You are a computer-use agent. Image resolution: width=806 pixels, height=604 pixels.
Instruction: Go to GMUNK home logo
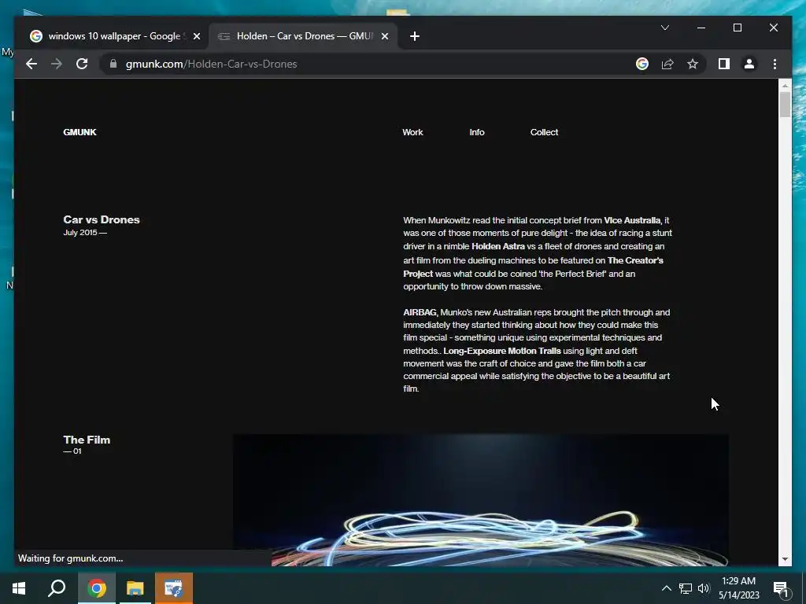pos(79,132)
